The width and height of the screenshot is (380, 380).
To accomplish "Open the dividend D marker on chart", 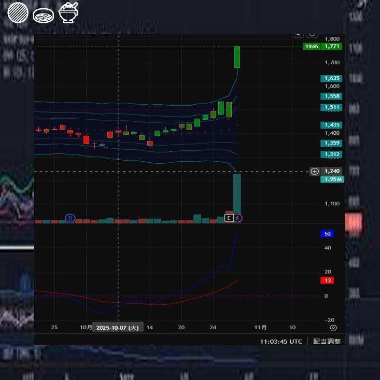I will [71, 218].
